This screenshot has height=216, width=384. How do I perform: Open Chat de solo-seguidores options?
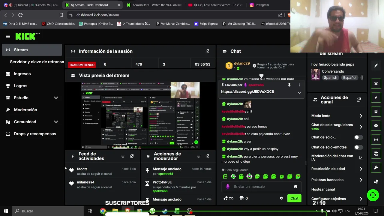pos(337,127)
